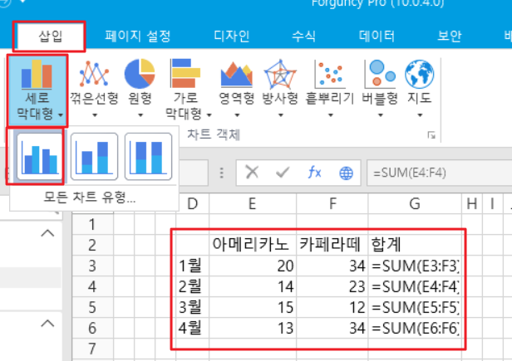Confirm formula with the checkmark button
Viewport: 512px width, 361px height.
283,173
